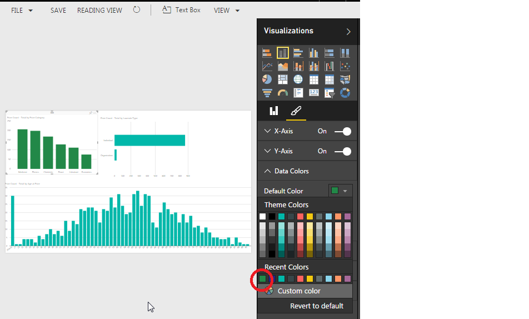The image size is (529, 319).
Task: Choose the funnel chart visualization
Action: point(267,93)
